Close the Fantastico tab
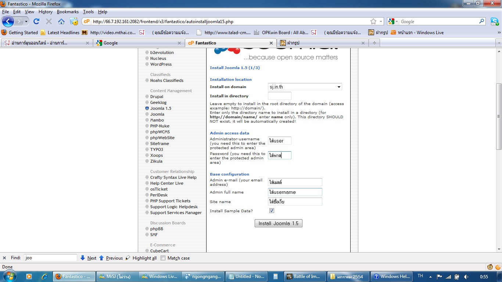Viewport: 502px width, 282px height. pyautogui.click(x=271, y=43)
